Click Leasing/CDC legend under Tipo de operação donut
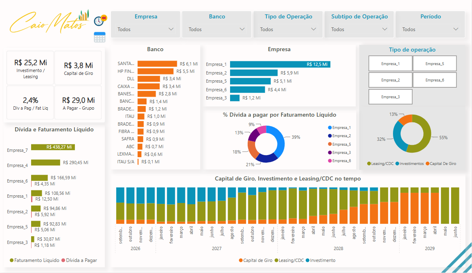The width and height of the screenshot is (472, 273). click(380, 164)
